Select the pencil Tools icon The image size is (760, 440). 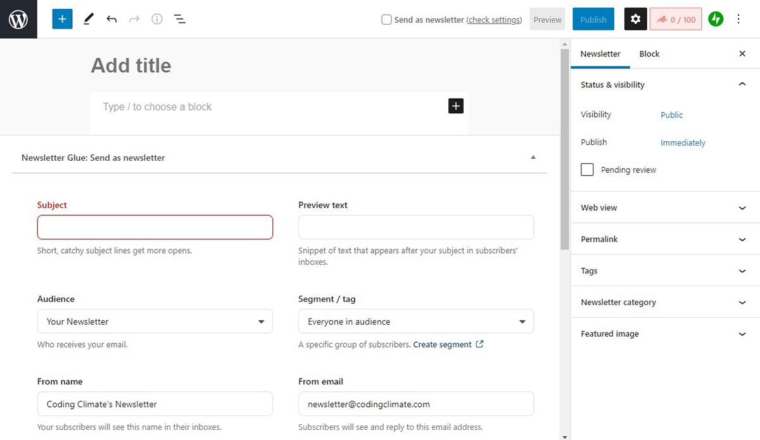click(88, 19)
